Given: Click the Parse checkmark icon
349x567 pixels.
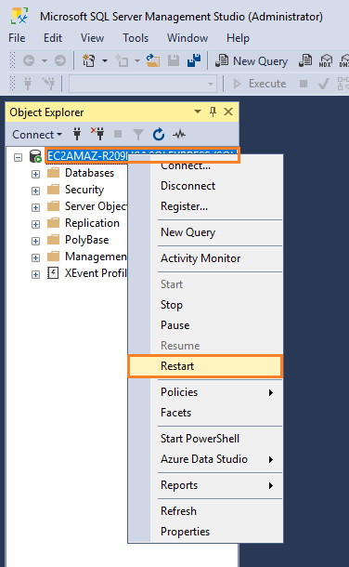Looking at the screenshot, I should 323,84.
